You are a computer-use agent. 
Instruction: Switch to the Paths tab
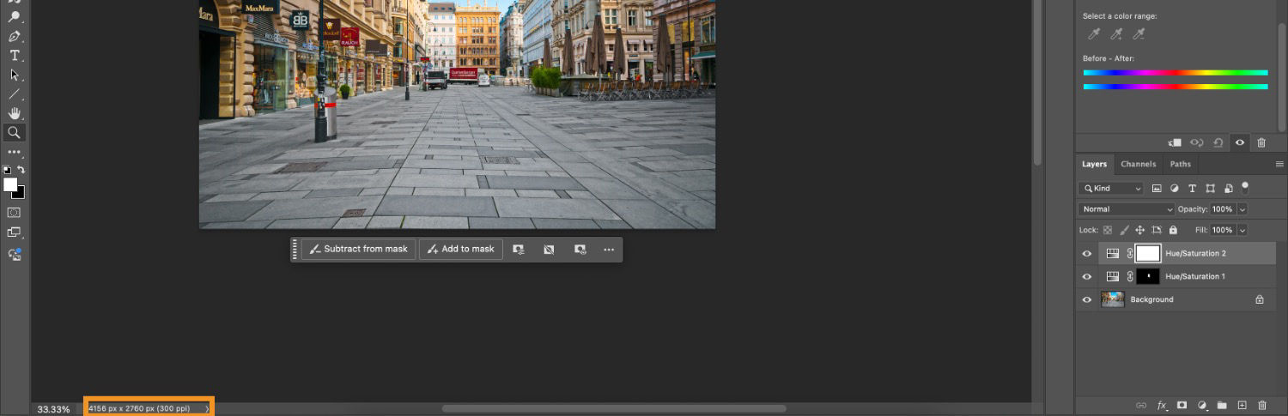[x=1181, y=164]
